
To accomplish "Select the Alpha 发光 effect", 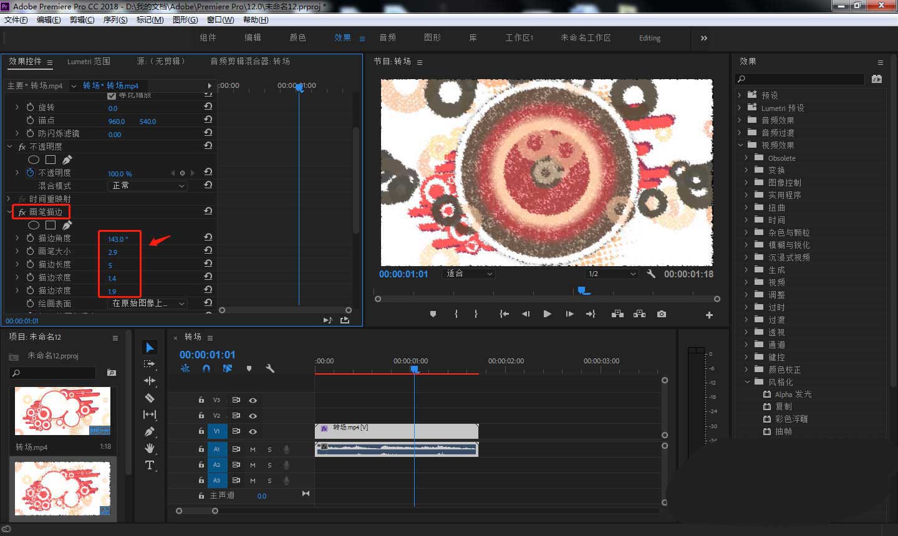I will coord(793,395).
